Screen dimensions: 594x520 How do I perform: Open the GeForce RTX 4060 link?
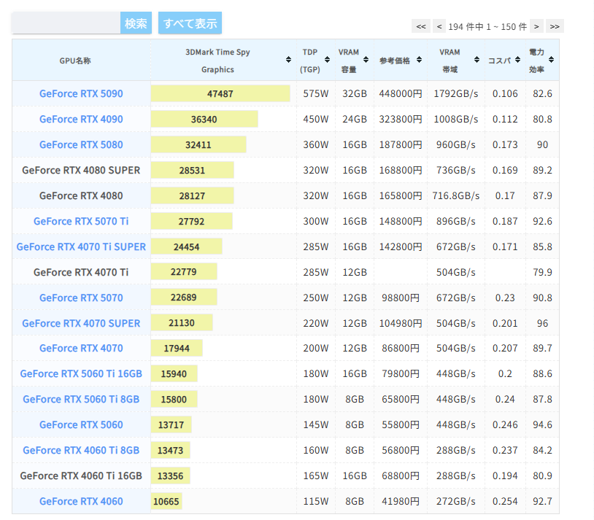[81, 501]
